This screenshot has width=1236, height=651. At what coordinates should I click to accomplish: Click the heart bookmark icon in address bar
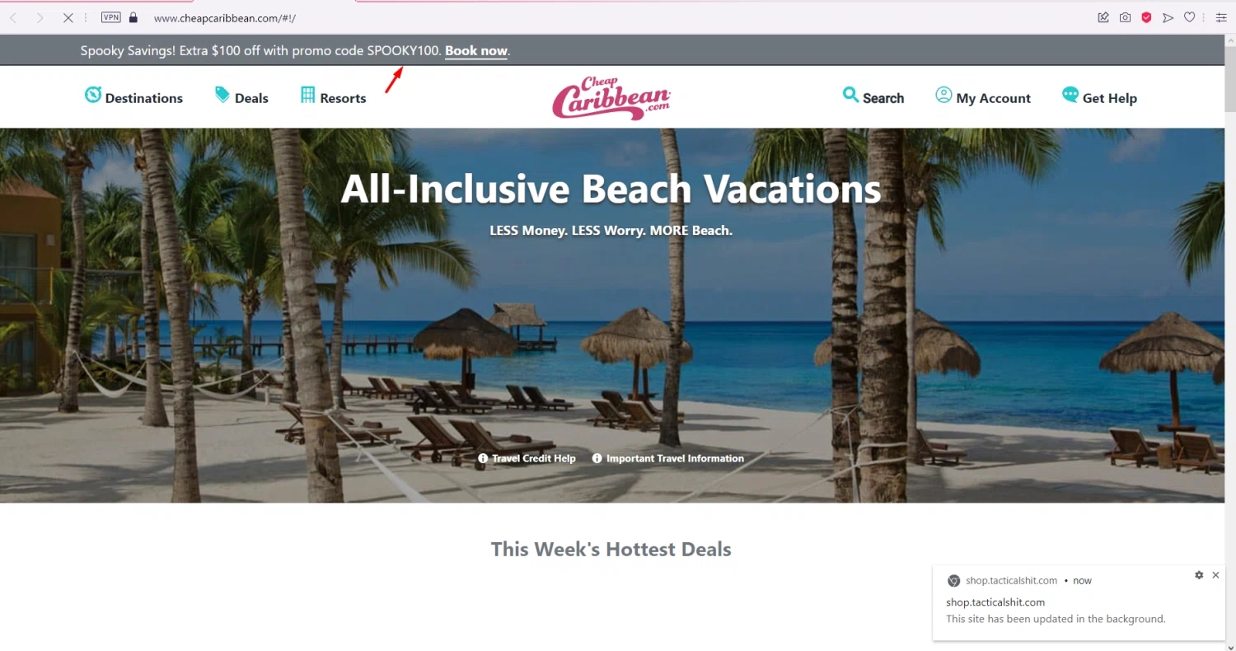coord(1189,17)
